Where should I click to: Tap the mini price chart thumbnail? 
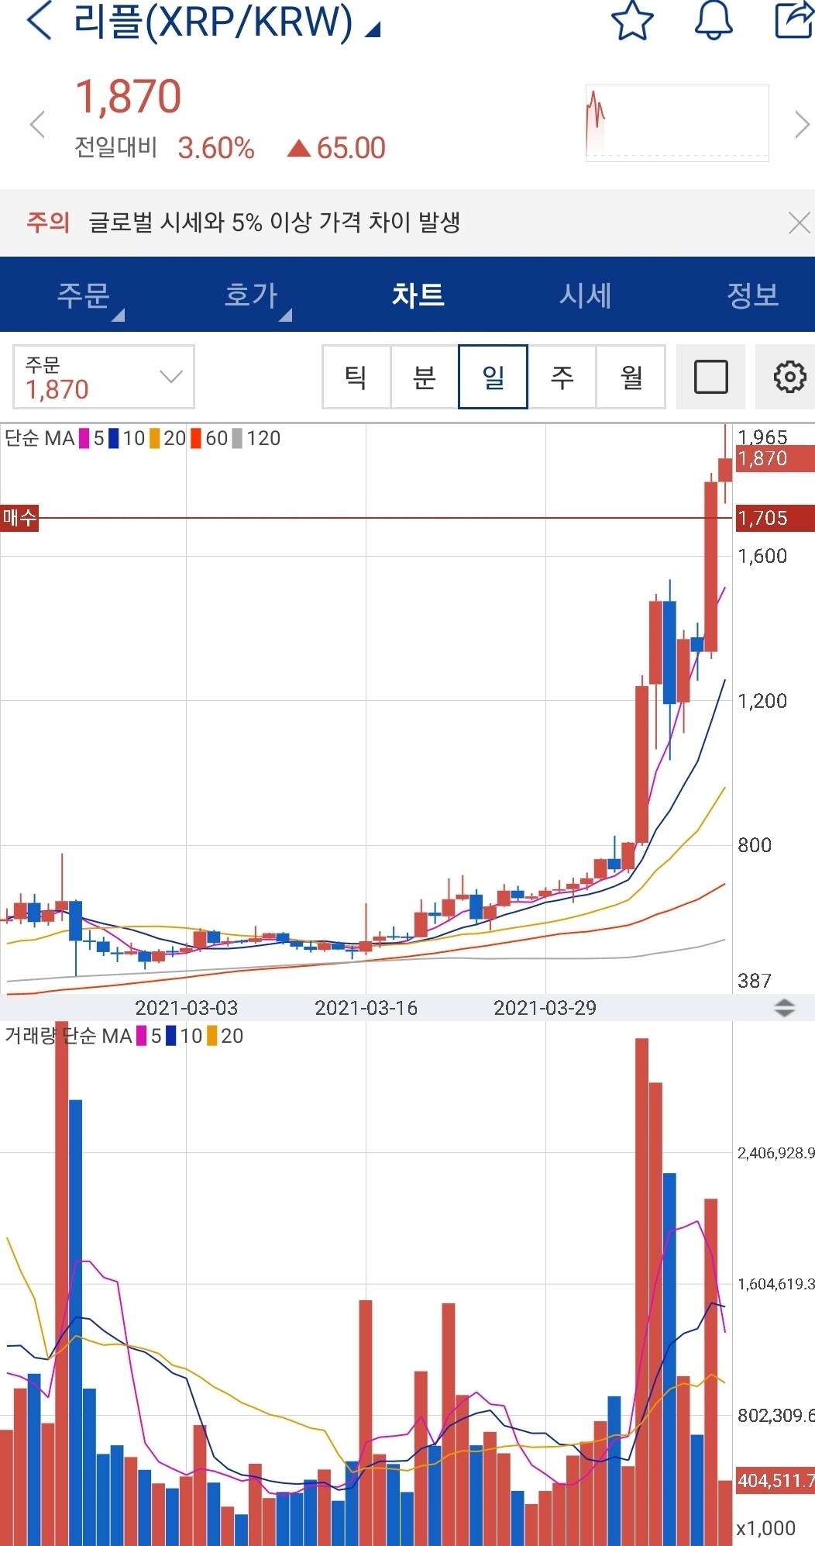(x=676, y=123)
